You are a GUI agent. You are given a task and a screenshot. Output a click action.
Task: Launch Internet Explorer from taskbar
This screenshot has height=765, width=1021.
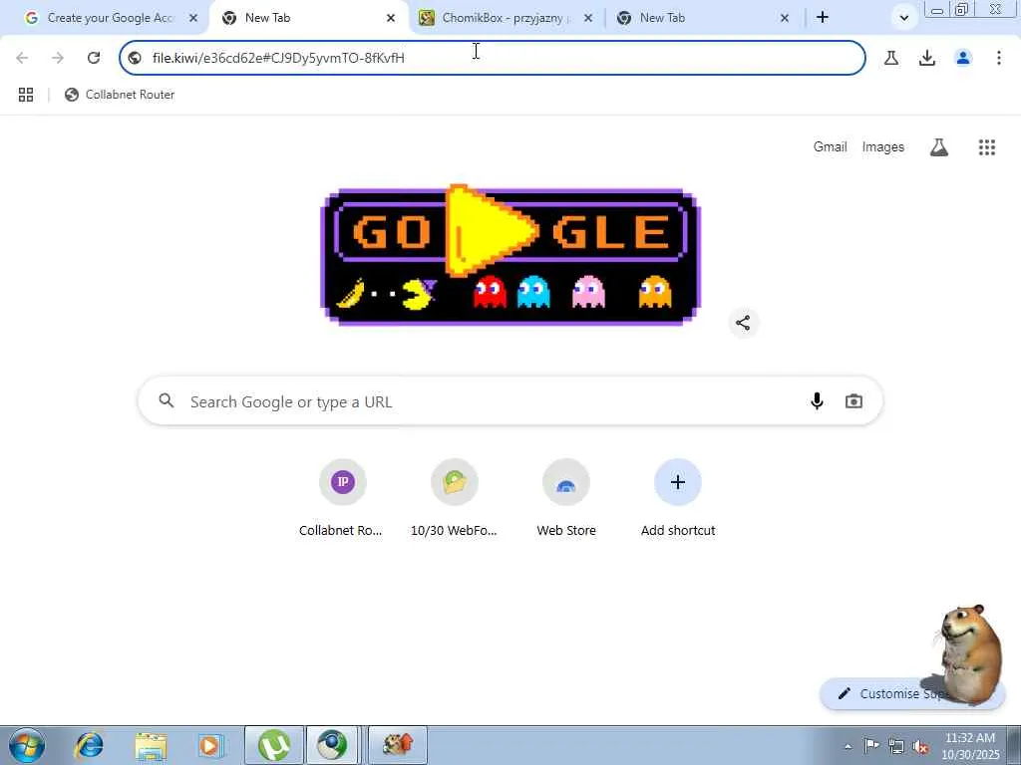tap(89, 745)
